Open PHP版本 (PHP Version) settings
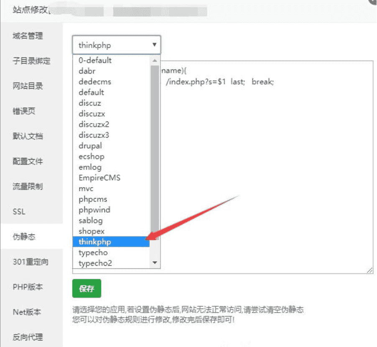The image size is (377, 347). tap(28, 287)
